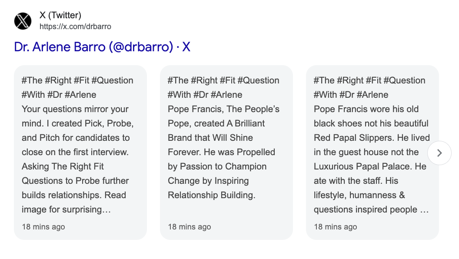
Task: Open tweet about Red Papal Slippers
Action: point(373,153)
